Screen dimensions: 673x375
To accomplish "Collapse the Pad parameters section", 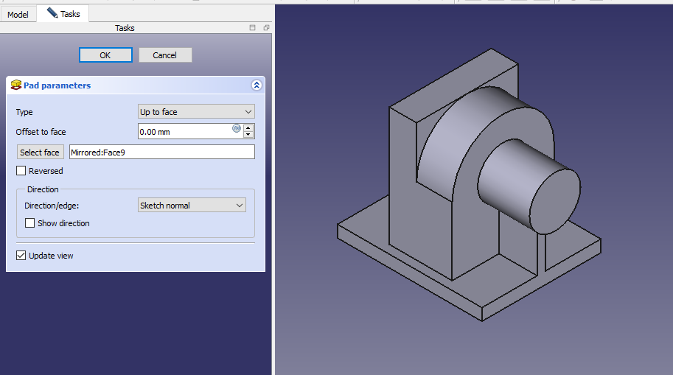I will point(256,85).
